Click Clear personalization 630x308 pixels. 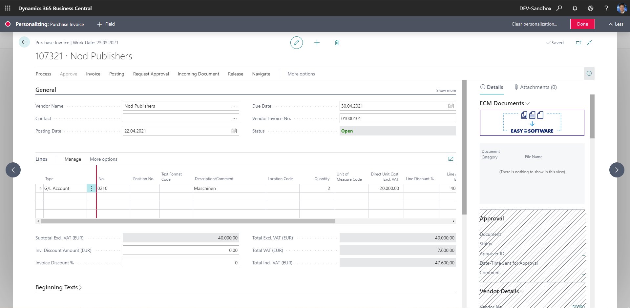534,24
